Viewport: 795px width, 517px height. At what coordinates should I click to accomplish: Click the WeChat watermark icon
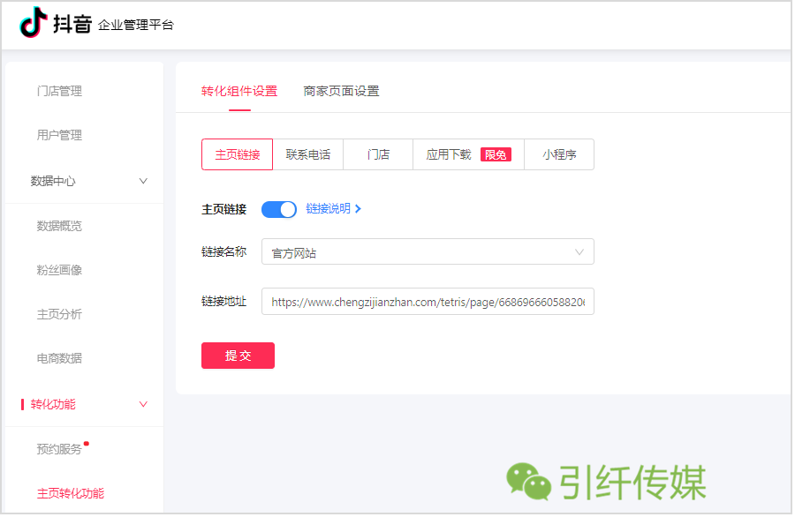pos(530,483)
